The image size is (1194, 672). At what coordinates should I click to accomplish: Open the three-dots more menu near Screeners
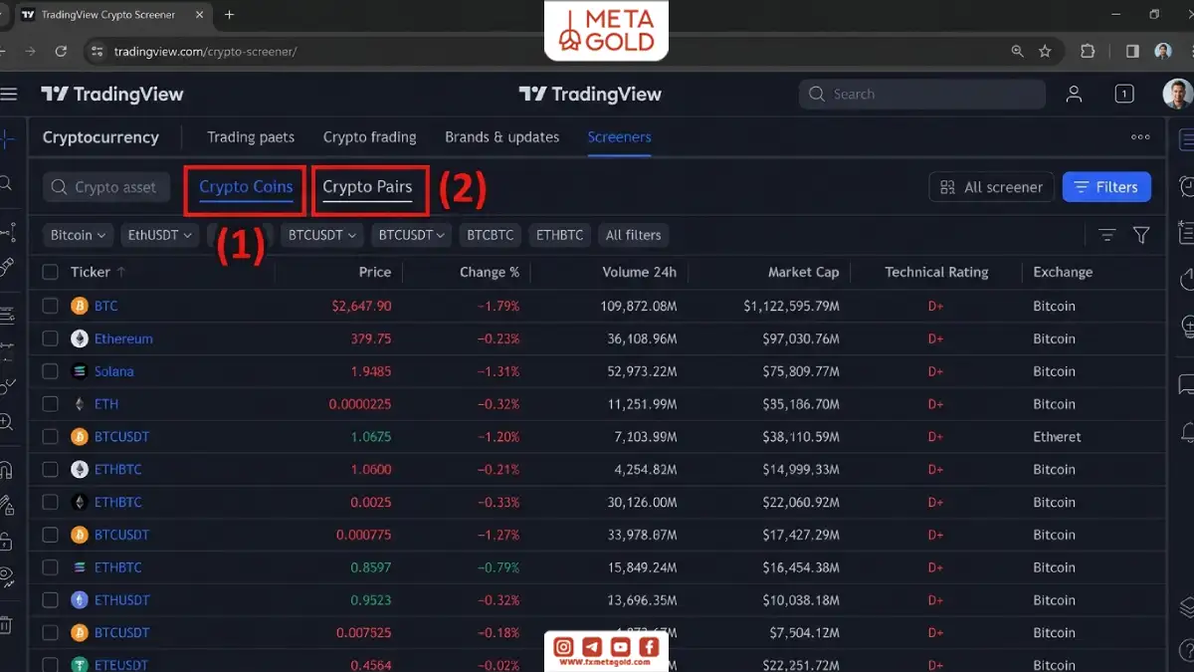(1140, 137)
